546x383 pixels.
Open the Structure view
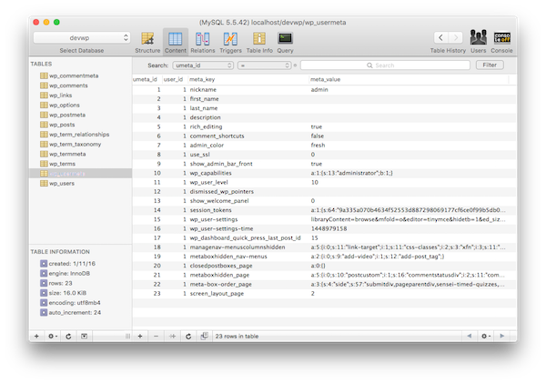[147, 40]
